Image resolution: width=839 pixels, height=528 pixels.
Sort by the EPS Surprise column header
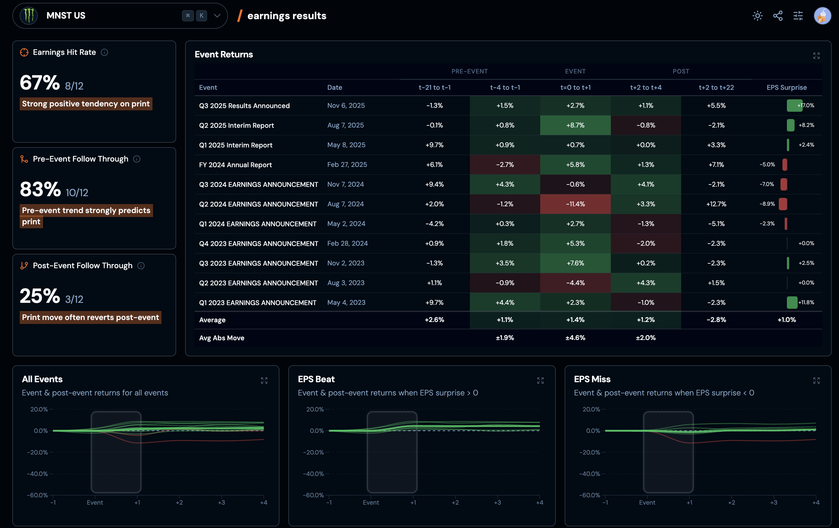tap(786, 88)
